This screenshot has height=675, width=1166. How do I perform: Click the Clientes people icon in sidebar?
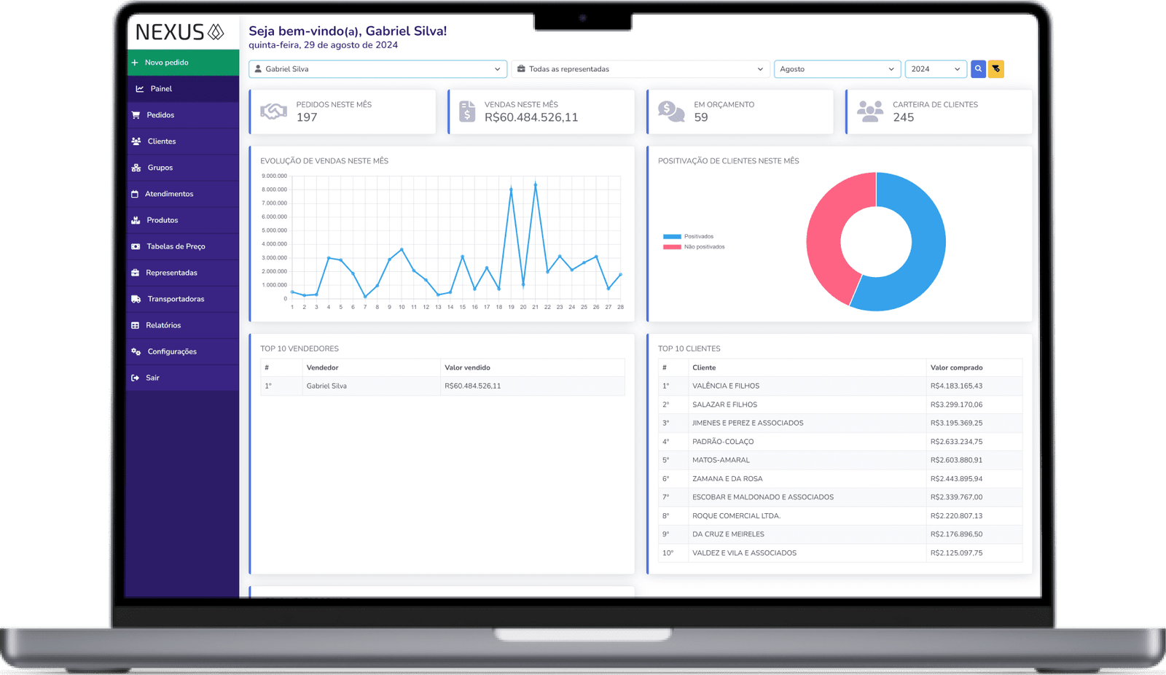(x=136, y=141)
